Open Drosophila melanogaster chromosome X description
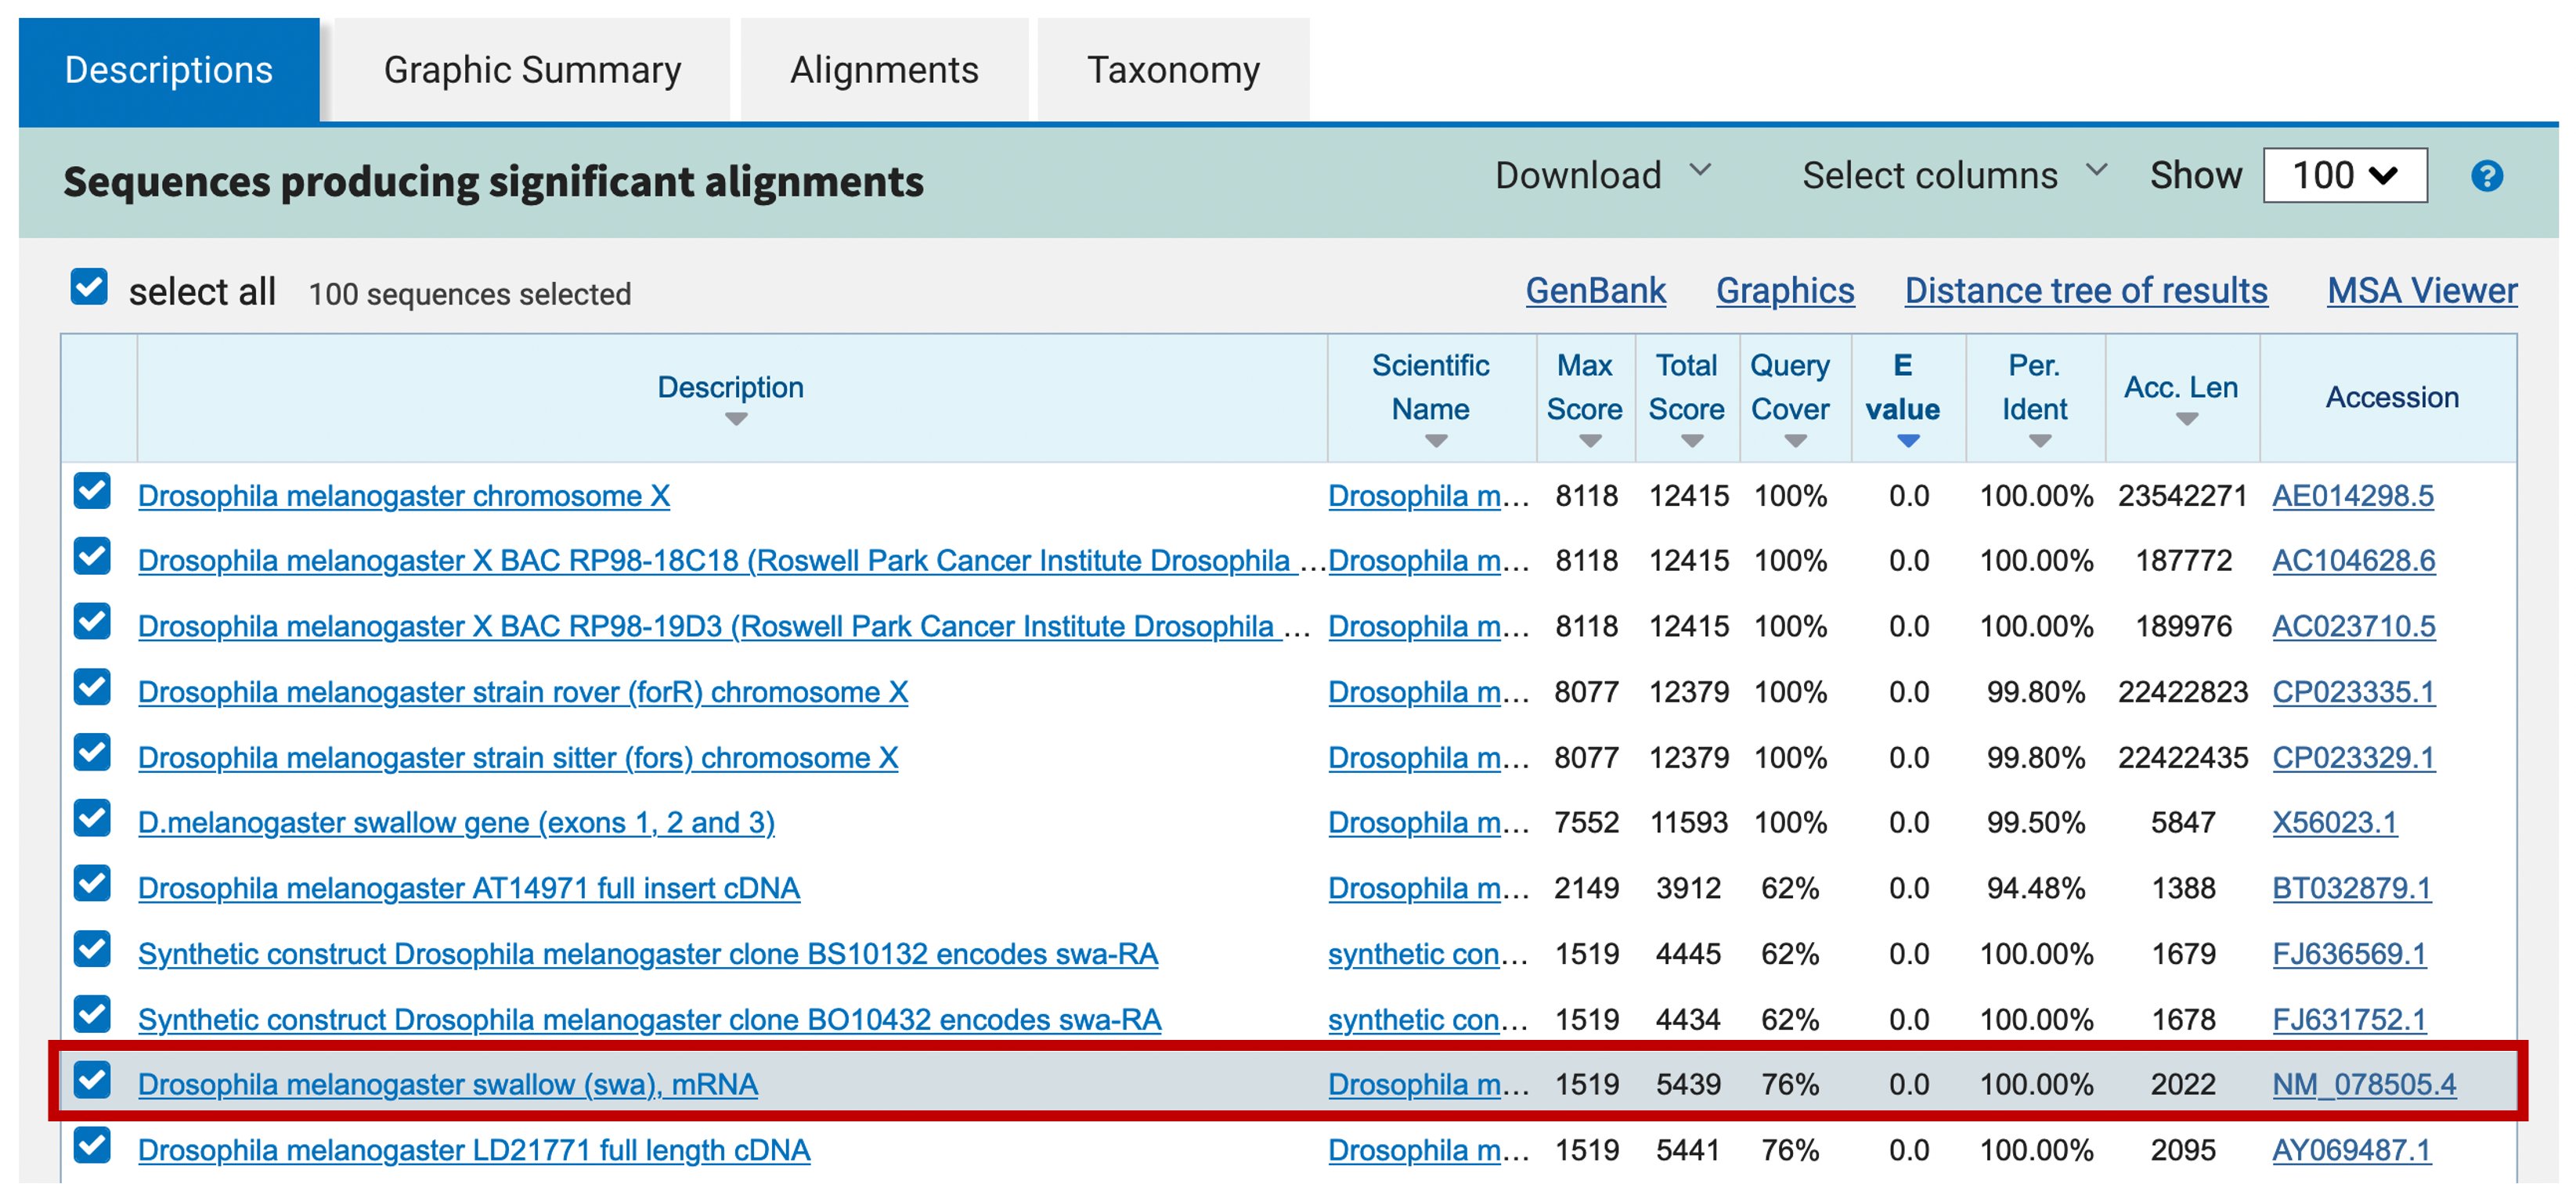Screen dimensions: 2576x1184 (x=404, y=496)
